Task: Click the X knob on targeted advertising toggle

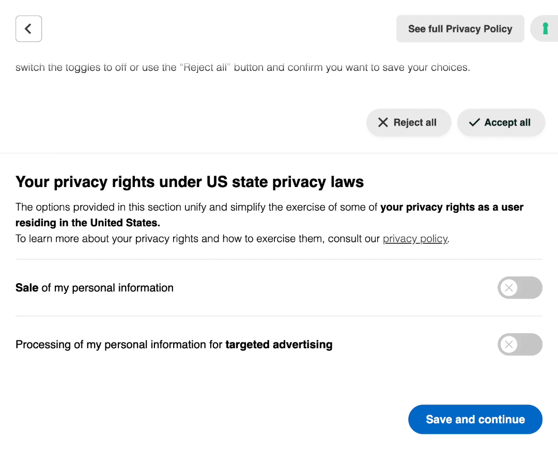Action: click(x=509, y=345)
